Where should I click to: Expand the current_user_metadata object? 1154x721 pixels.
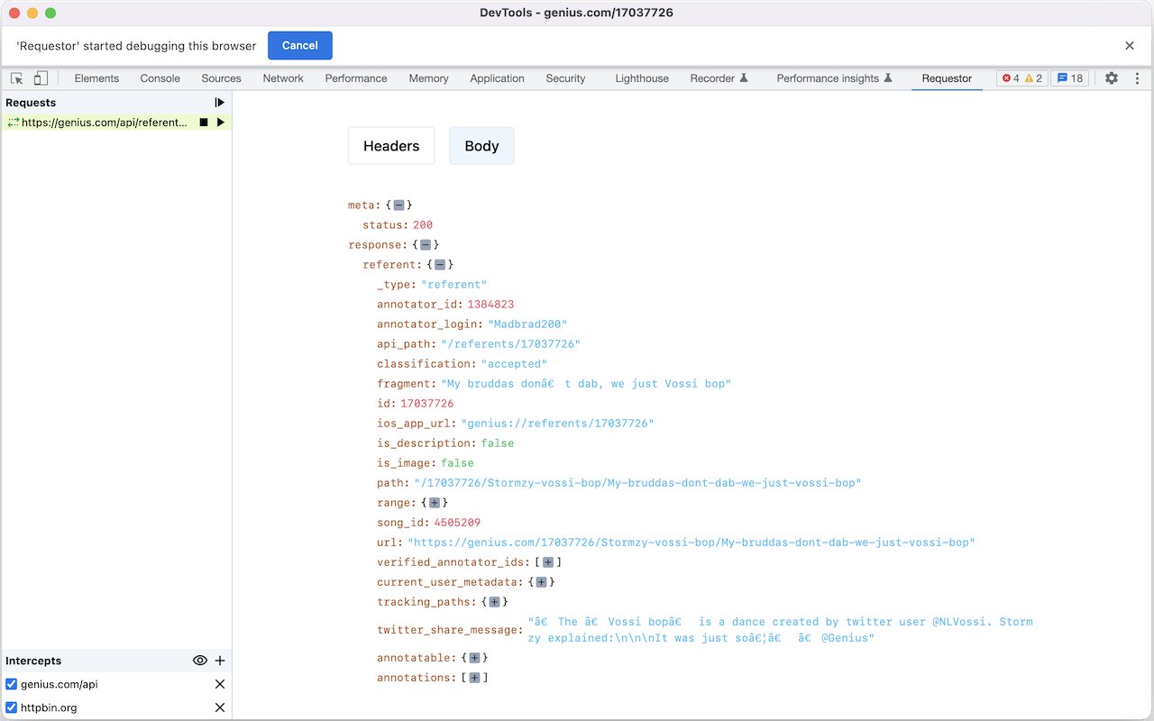541,582
